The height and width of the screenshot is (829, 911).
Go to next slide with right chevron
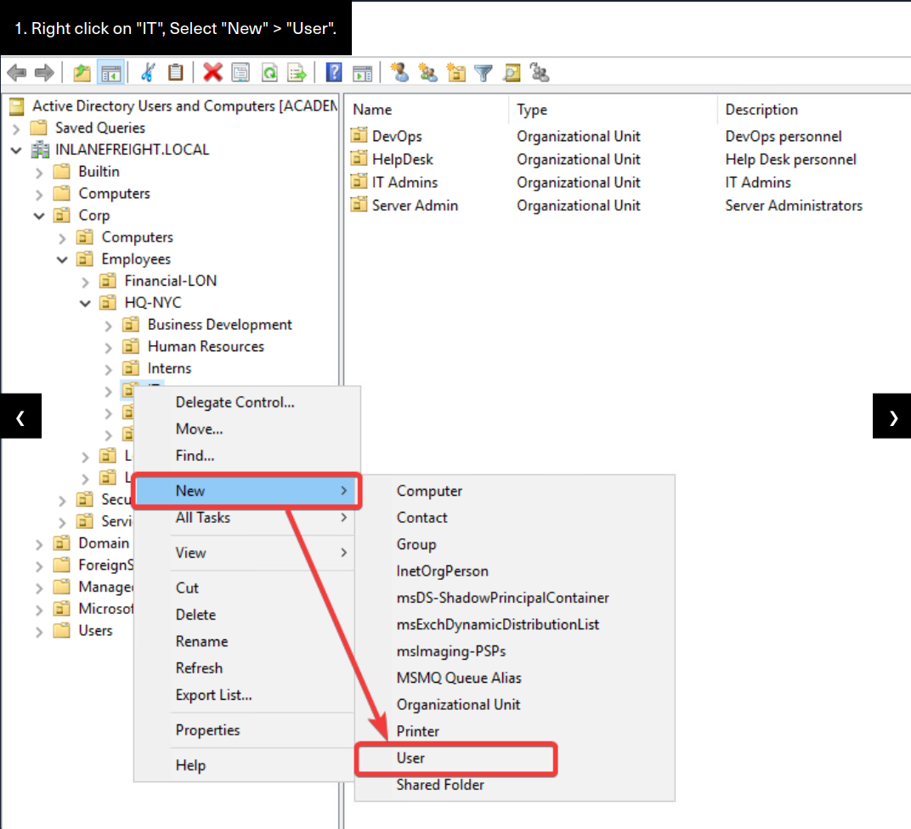892,417
